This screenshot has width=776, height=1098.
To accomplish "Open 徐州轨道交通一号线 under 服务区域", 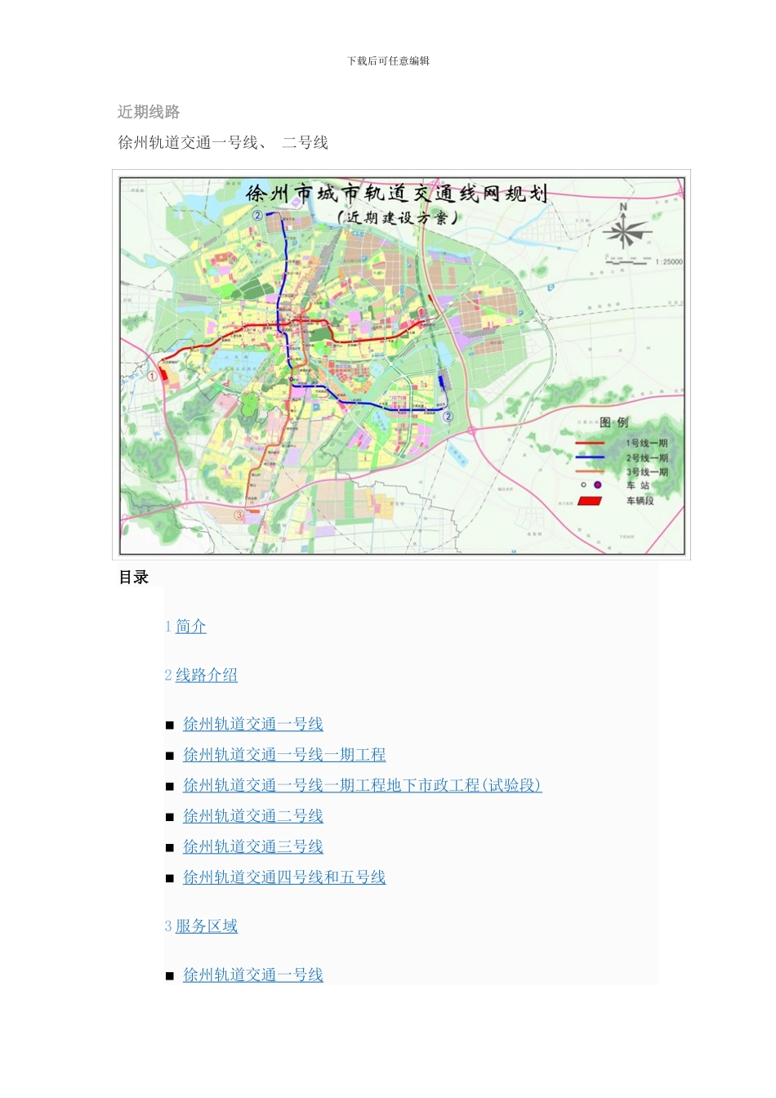I will pyautogui.click(x=253, y=975).
